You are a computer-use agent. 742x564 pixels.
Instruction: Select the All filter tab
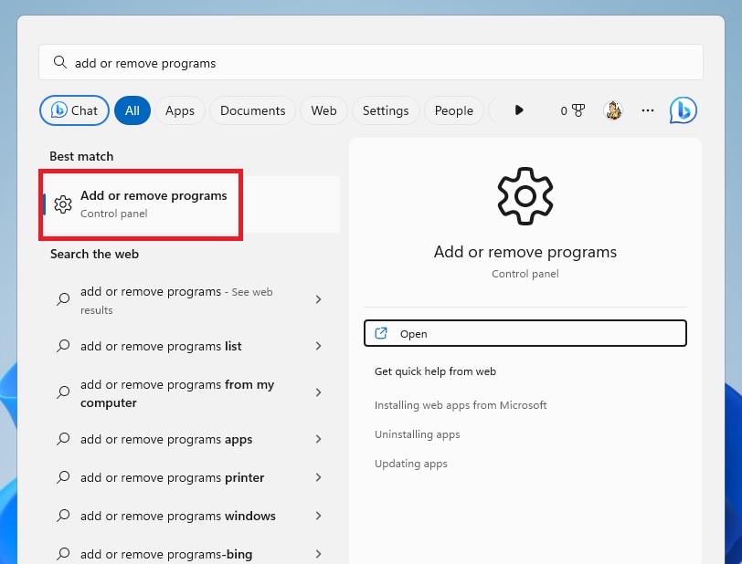132,110
